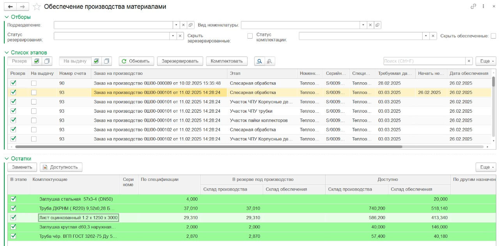The image size is (499, 246).
Task: Clear the Вид номенклатуры field
Action: coord(370,25)
